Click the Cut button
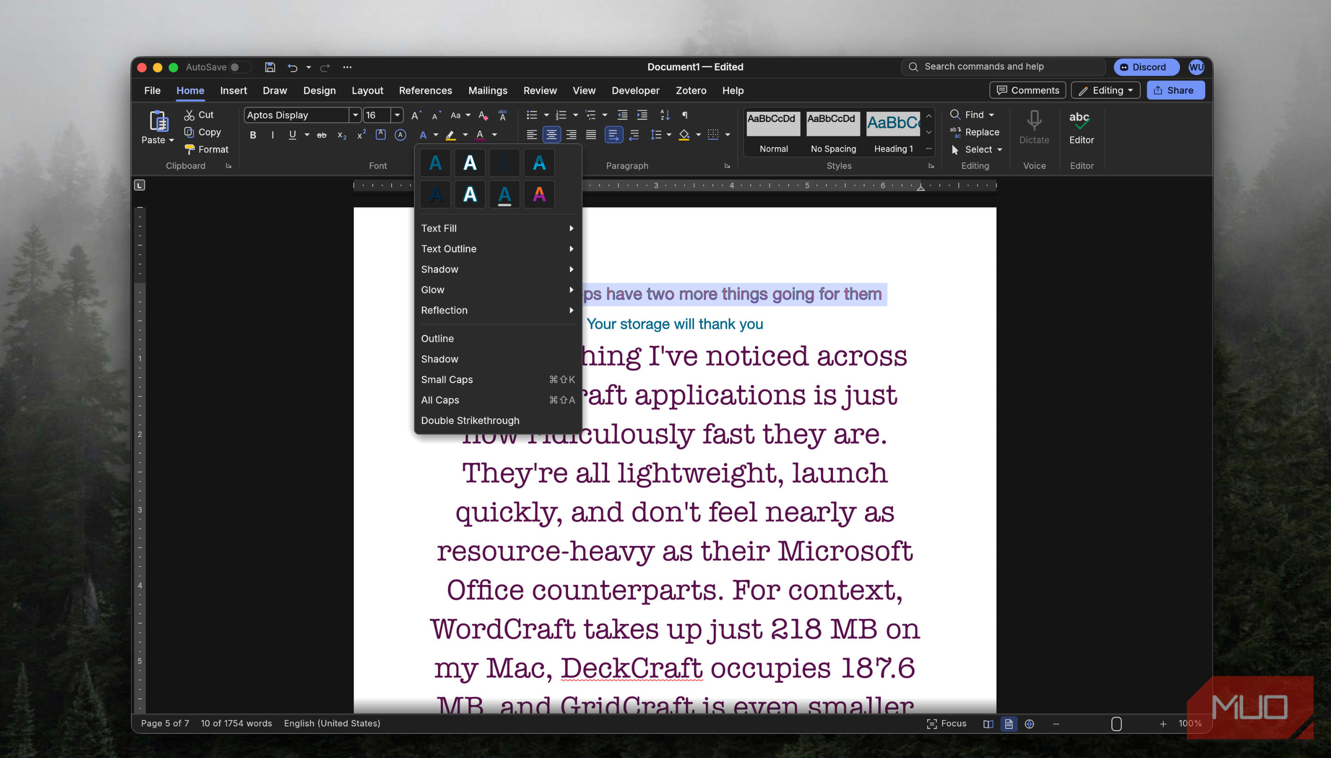The width and height of the screenshot is (1331, 758). click(x=199, y=115)
